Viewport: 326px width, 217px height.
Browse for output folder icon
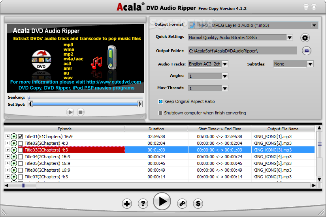307,51
